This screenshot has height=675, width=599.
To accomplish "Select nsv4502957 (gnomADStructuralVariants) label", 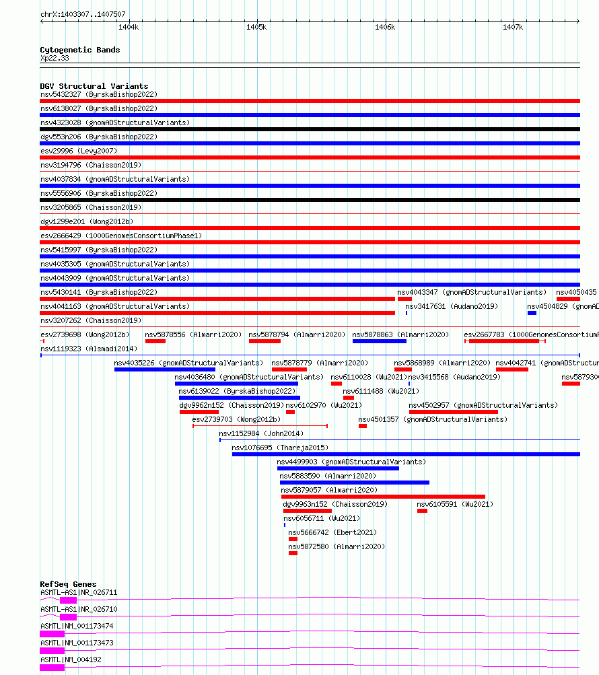I will [484, 406].
